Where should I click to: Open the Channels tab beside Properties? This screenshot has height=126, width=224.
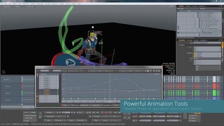(190, 41)
